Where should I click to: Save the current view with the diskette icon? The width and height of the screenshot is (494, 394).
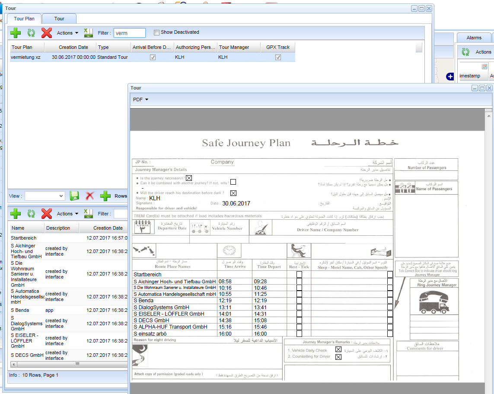coord(74,196)
